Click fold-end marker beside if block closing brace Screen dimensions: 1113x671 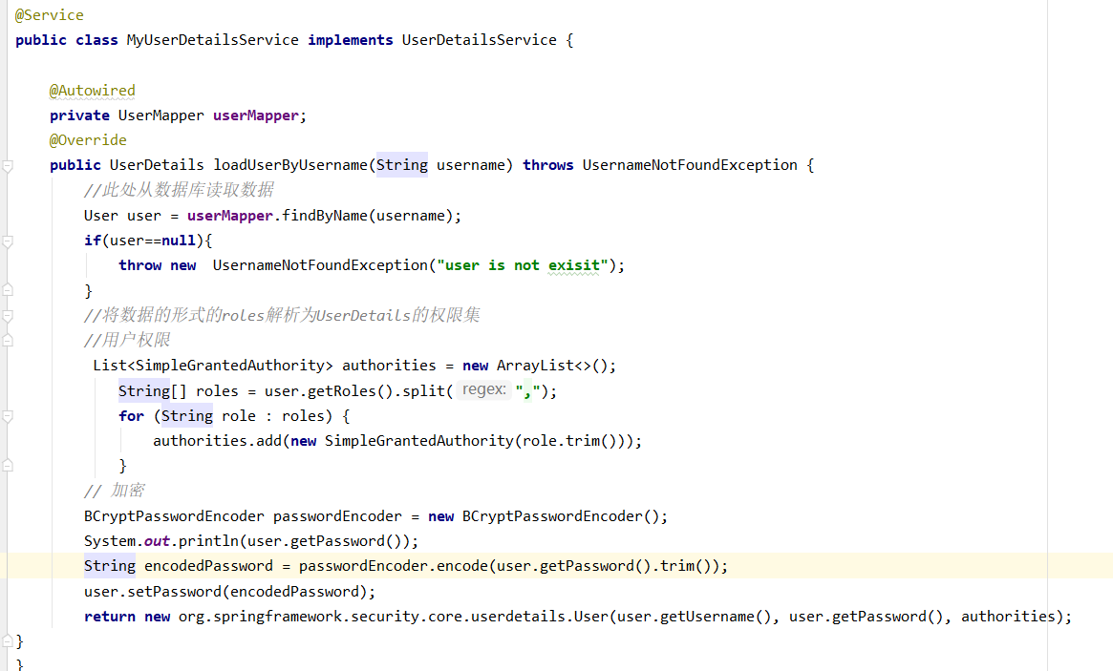[7, 289]
